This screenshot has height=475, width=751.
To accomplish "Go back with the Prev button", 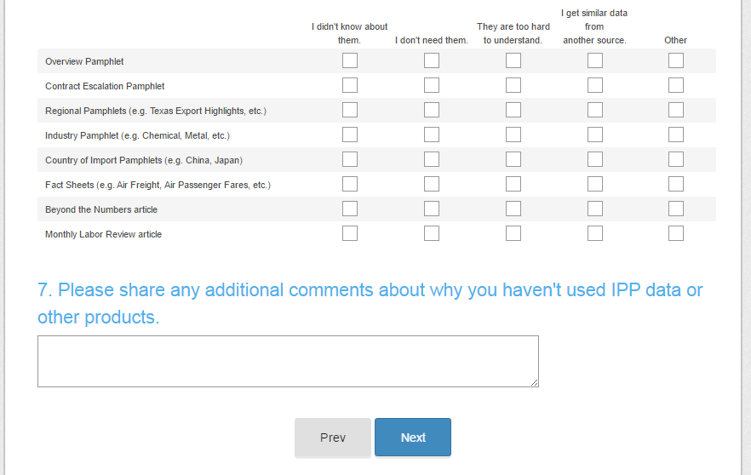I will coord(333,438).
